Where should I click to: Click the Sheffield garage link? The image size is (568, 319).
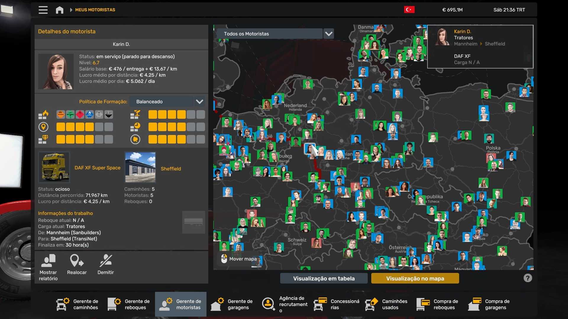[171, 169]
